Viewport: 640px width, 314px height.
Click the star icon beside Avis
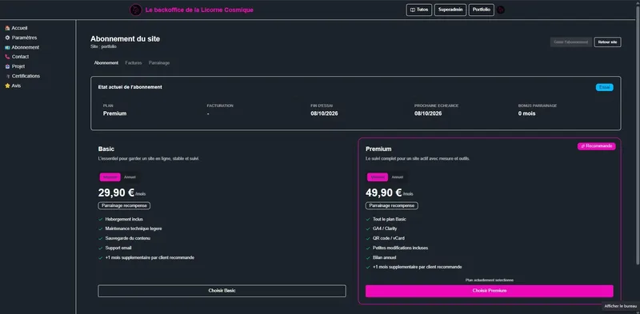[x=7, y=85]
